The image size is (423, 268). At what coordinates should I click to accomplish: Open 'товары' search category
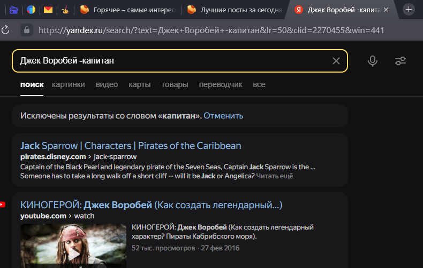pos(175,84)
